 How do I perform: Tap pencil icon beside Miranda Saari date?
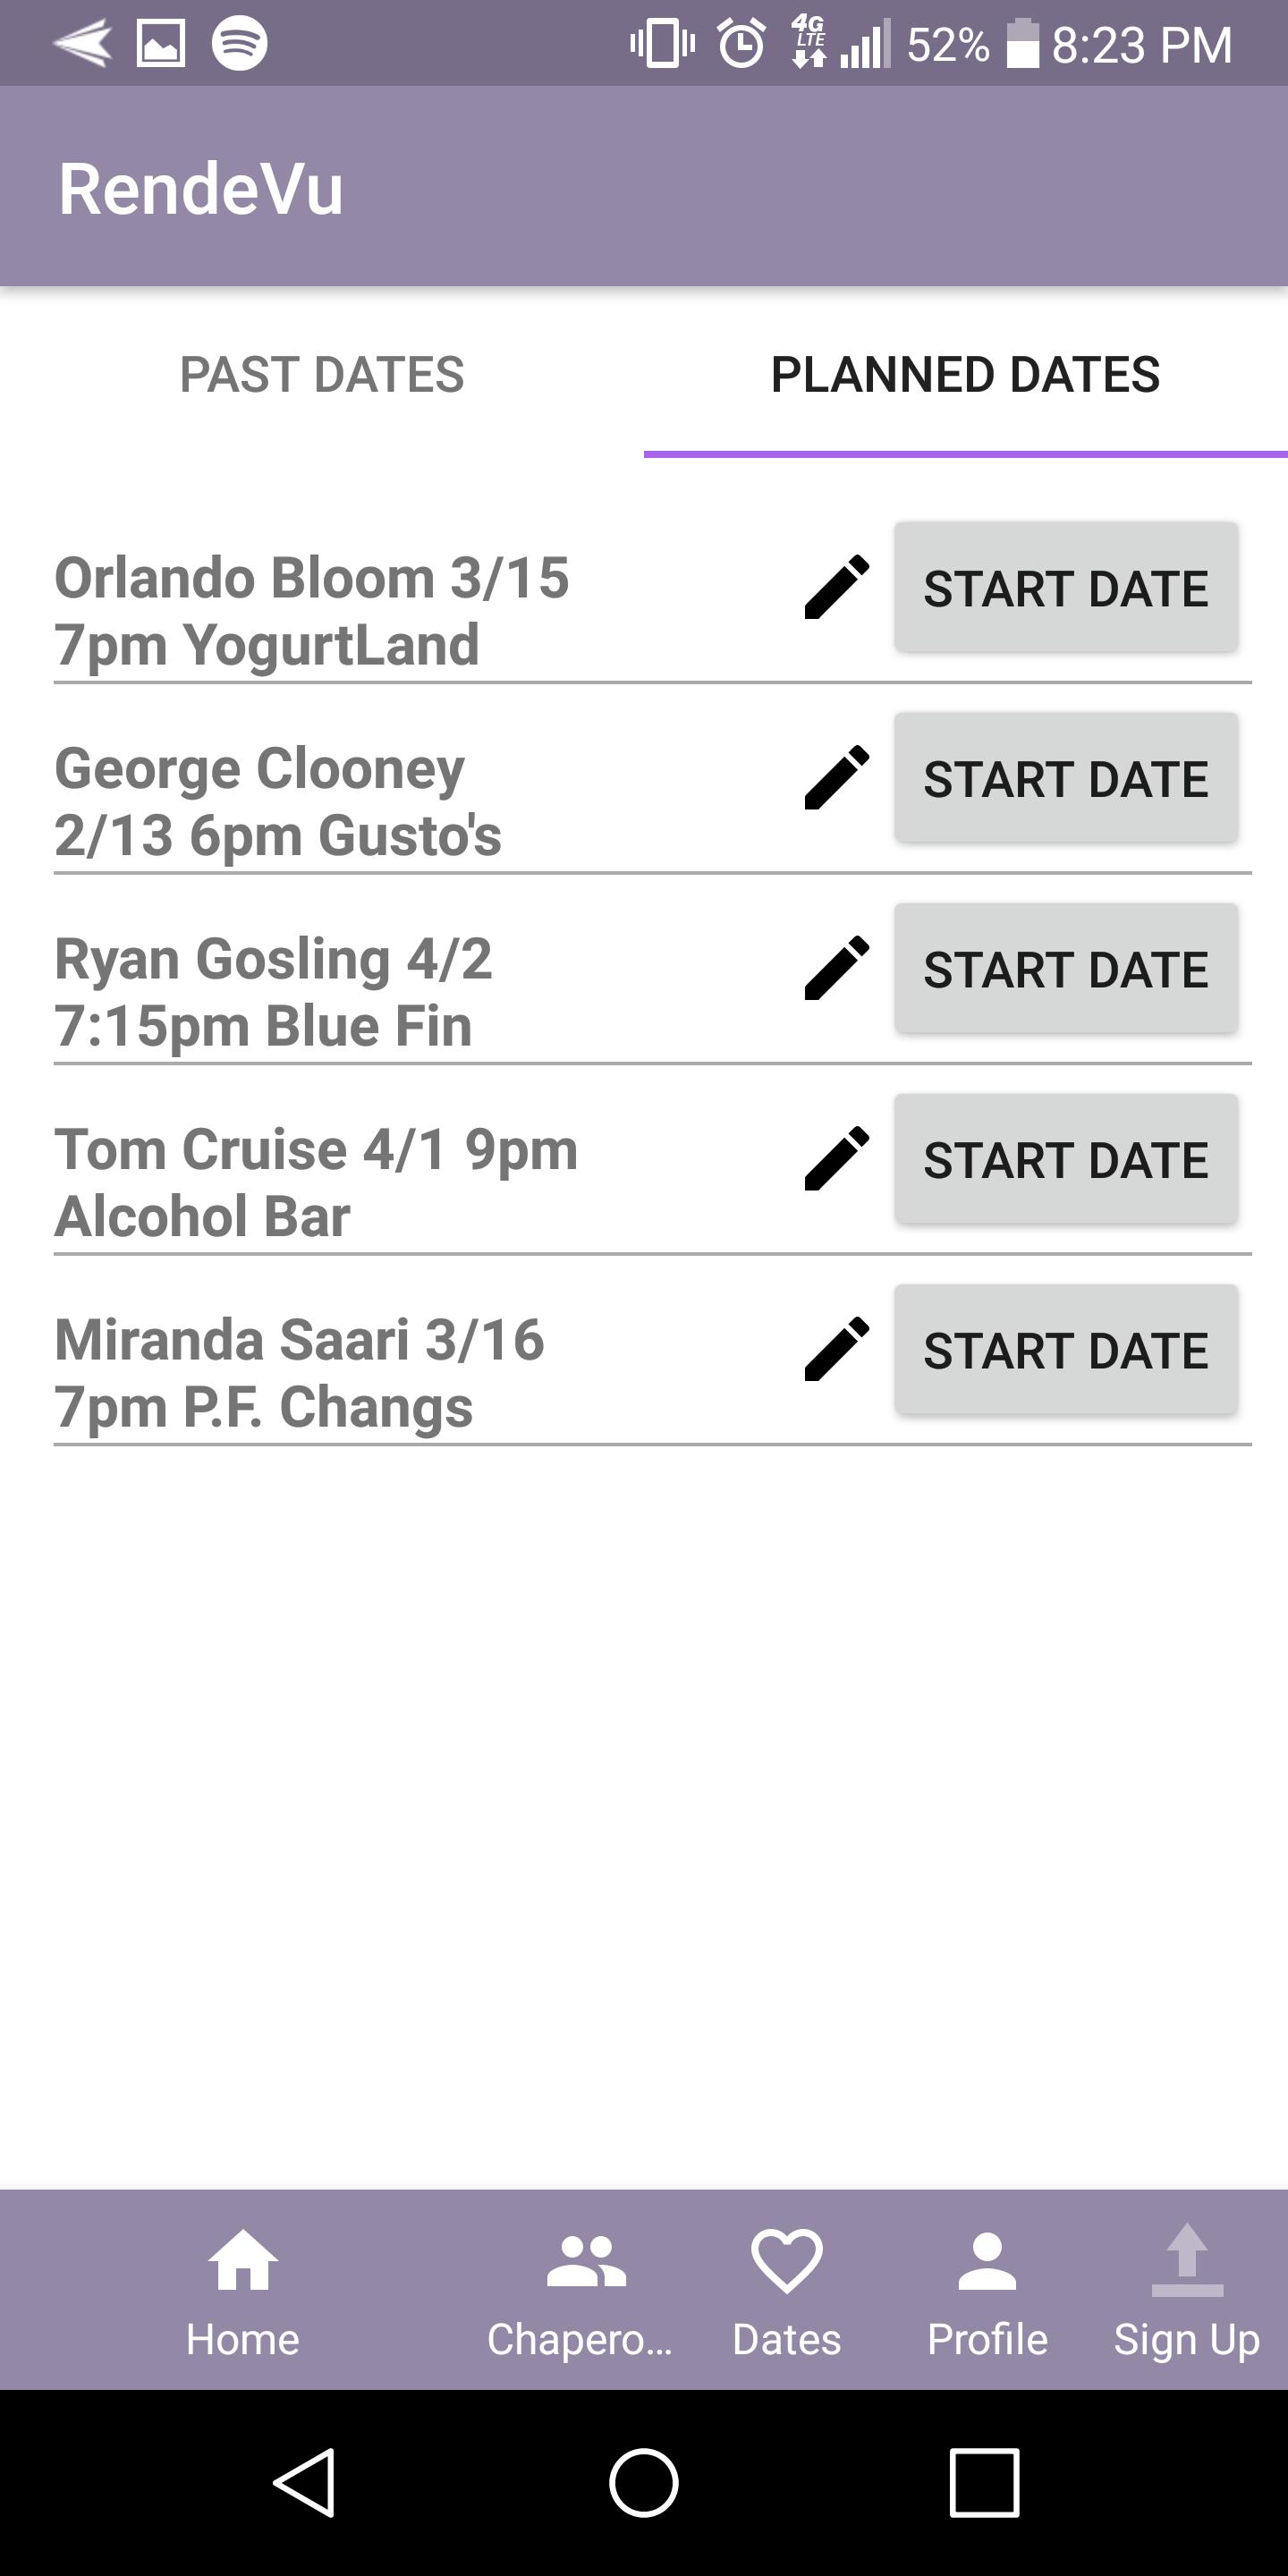836,1350
